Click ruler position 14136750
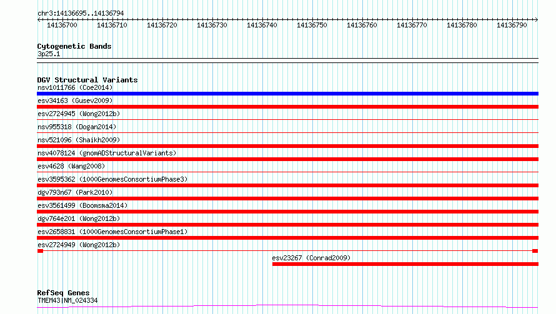The height and width of the screenshot is (314, 556). [312, 25]
